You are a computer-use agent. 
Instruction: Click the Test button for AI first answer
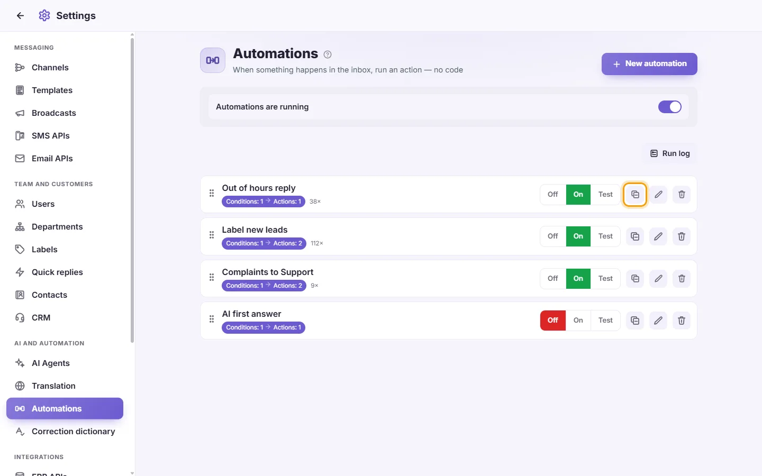click(x=605, y=321)
